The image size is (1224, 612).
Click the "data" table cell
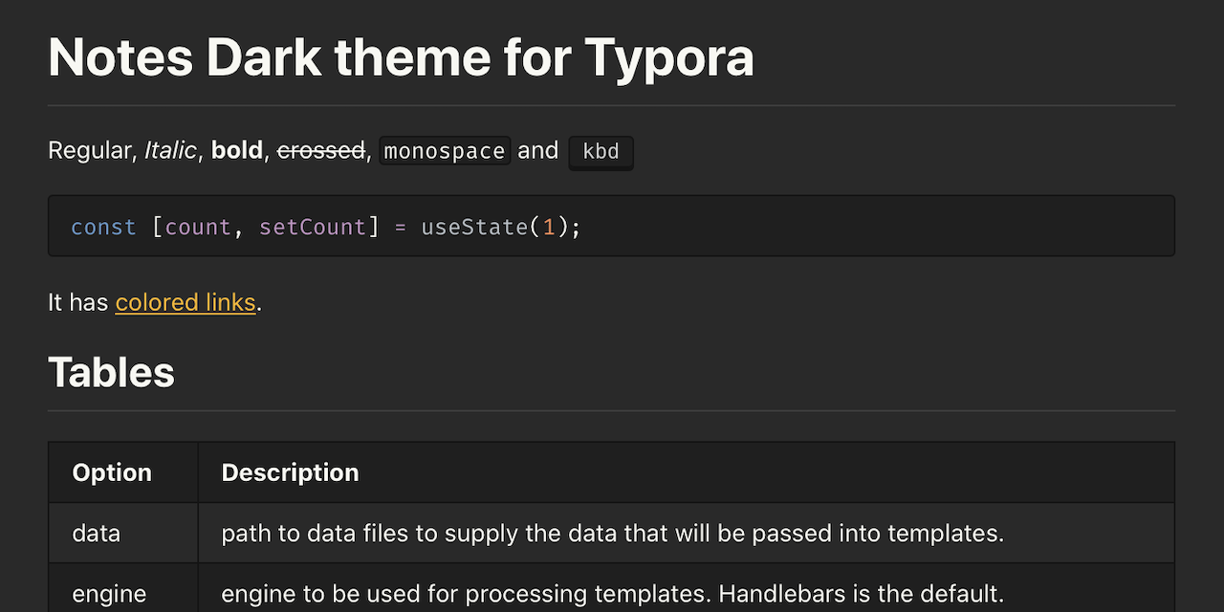pyautogui.click(x=97, y=533)
